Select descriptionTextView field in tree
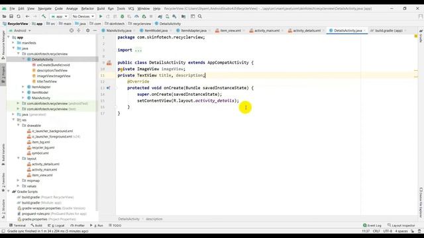This screenshot has height=238, width=424. 50,71
